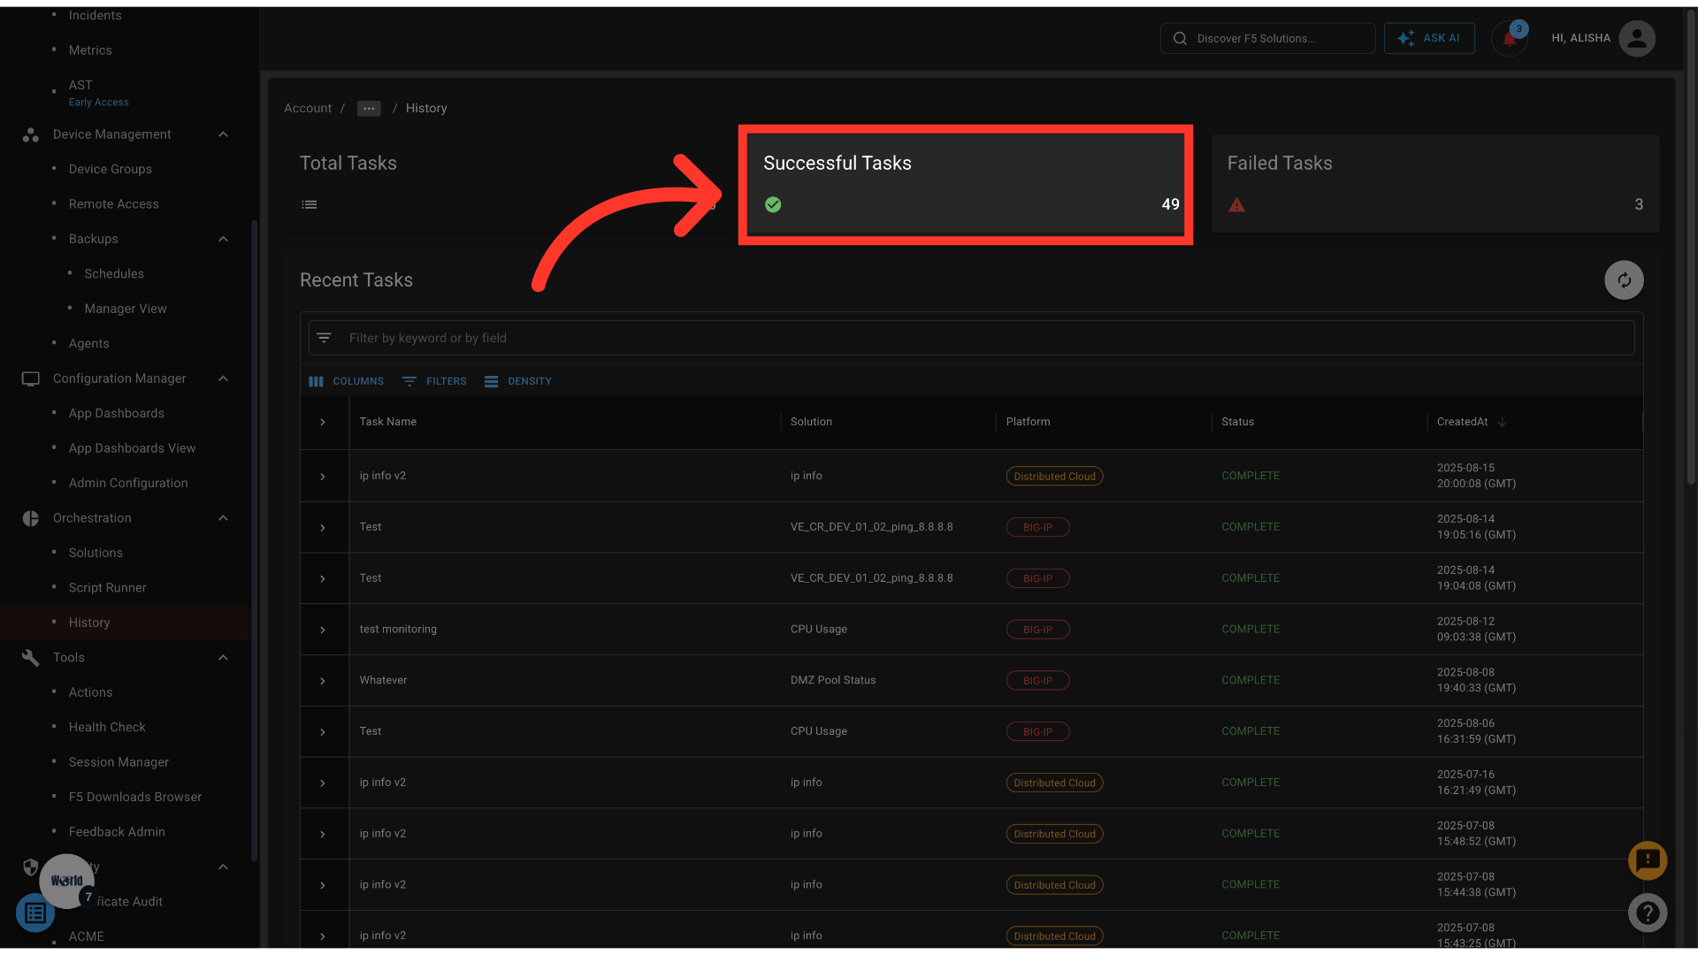Click the ASK AI button
Image resolution: width=1698 pixels, height=955 pixels.
(1429, 39)
